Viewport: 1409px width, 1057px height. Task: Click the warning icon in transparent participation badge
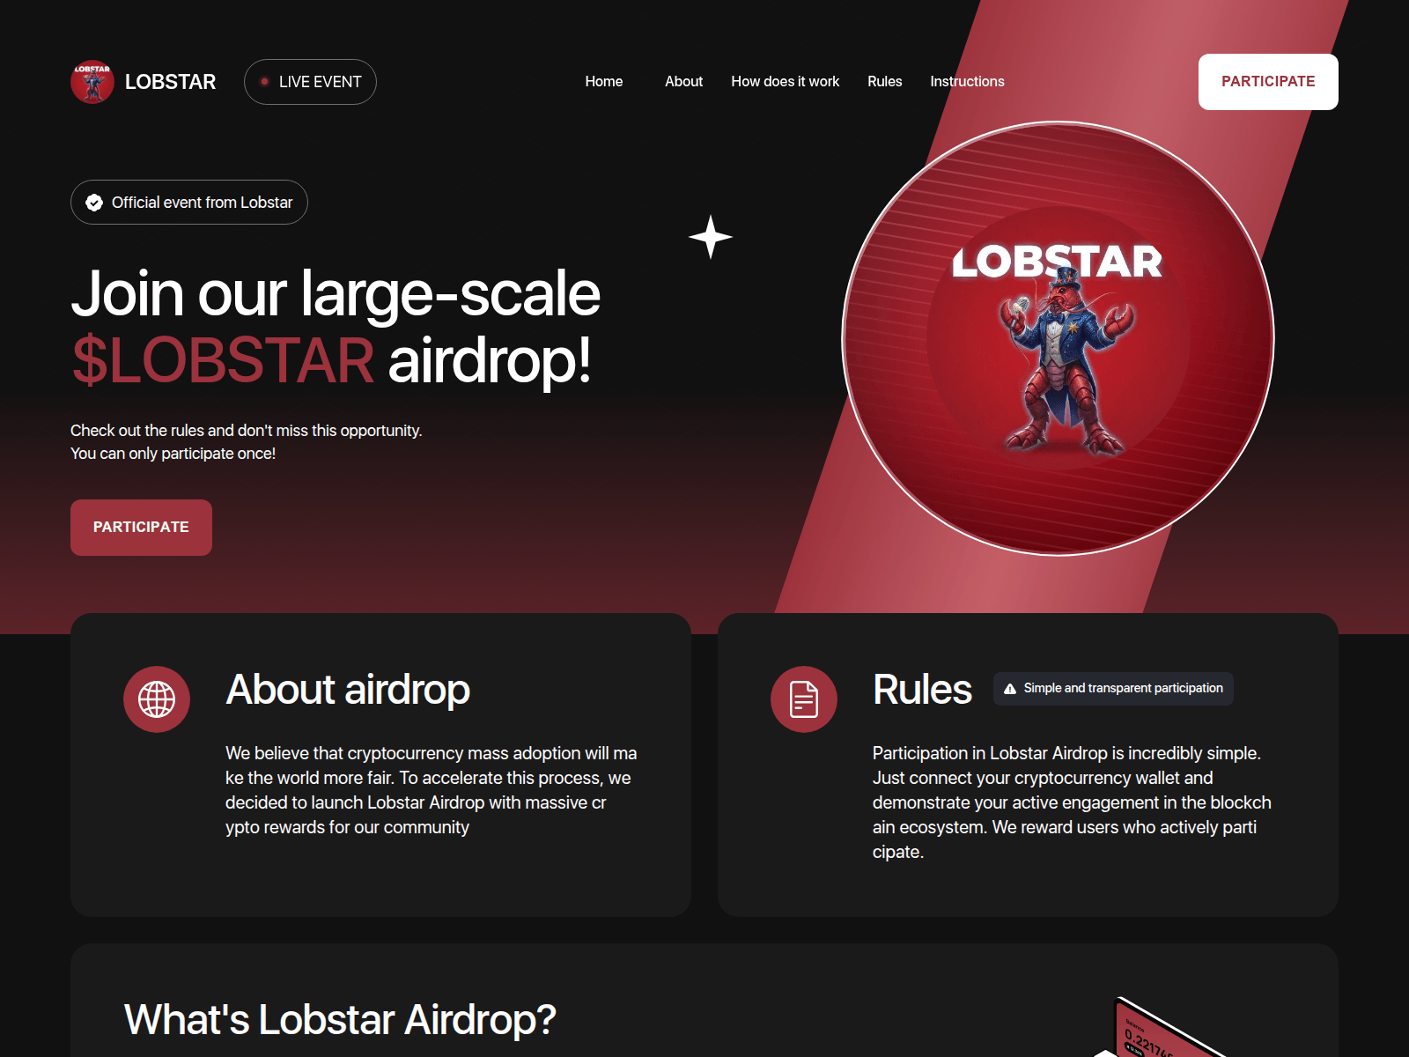pos(1009,689)
